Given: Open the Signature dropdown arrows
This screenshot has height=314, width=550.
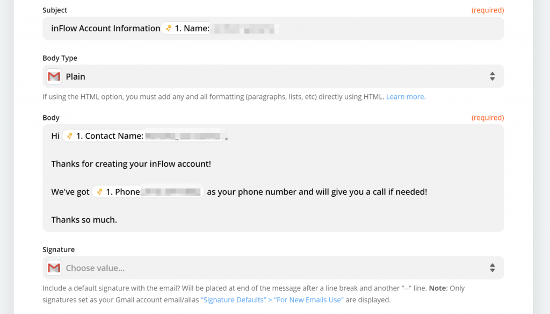Looking at the screenshot, I should coord(493,268).
